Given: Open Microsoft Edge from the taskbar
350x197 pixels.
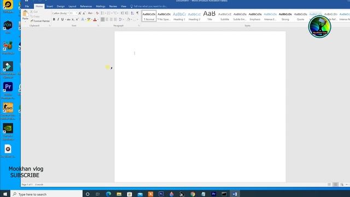Looking at the screenshot, I should pyautogui.click(x=108, y=194).
